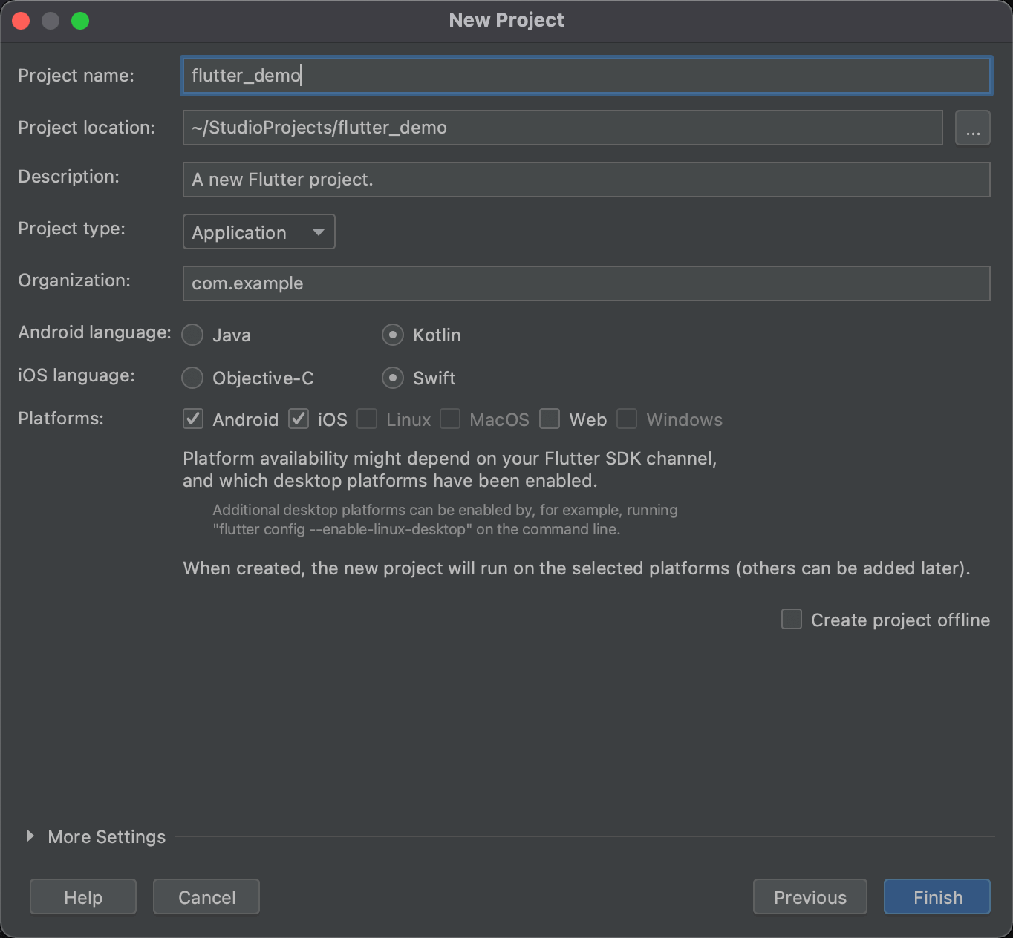1013x938 pixels.
Task: Choose Swift for the iOS language
Action: [x=393, y=378]
